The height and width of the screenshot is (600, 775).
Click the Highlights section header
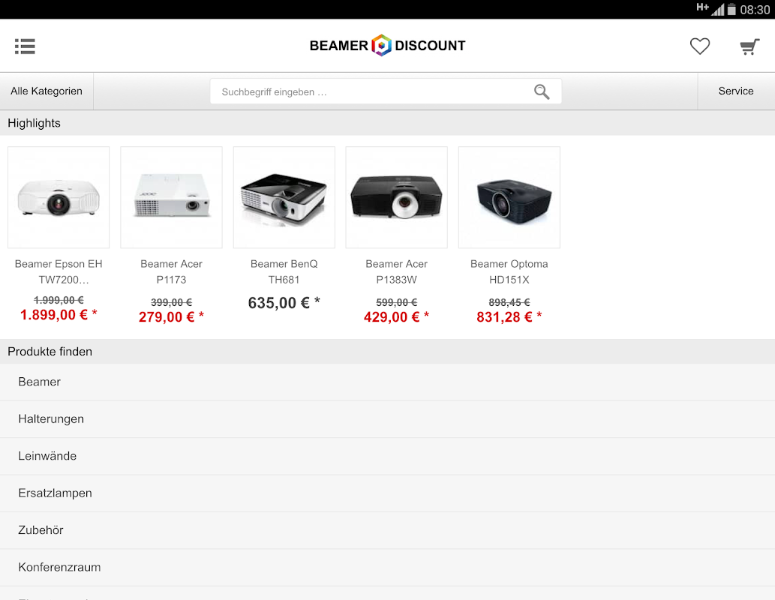tap(387, 123)
